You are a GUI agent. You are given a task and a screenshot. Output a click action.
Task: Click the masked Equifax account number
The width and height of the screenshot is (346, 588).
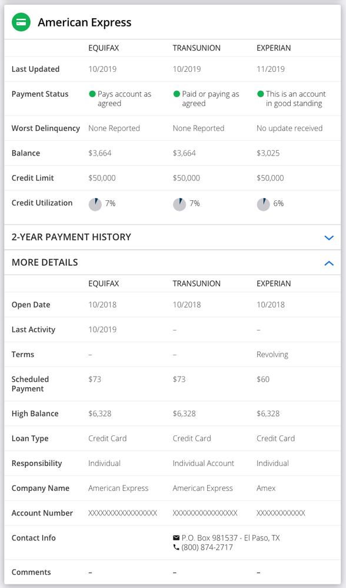pyautogui.click(x=122, y=513)
